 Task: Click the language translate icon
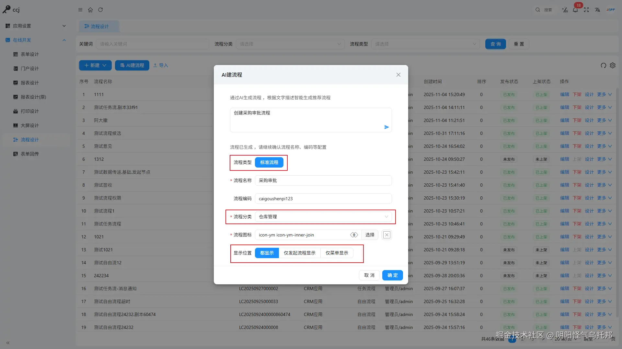(597, 10)
